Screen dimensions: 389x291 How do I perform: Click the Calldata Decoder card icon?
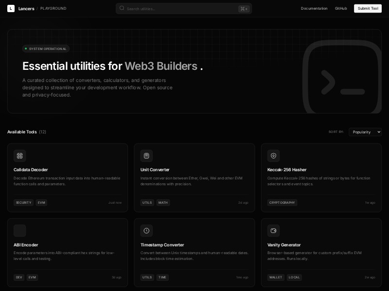click(x=20, y=156)
